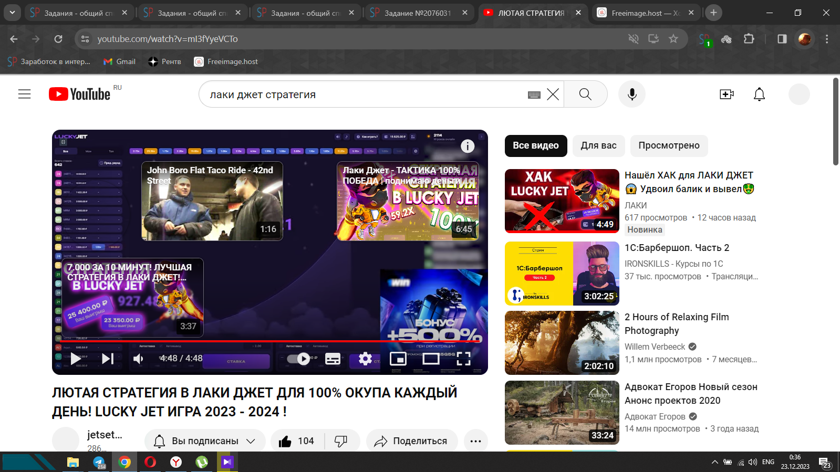Open 1С:Барбершоп. Часть 2 video title
Viewport: 840px width, 472px height.
(x=677, y=248)
